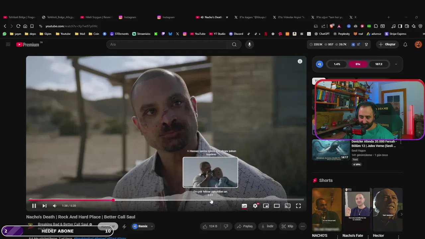The image size is (425, 239).
Task: Share video via Paylaş button
Action: pos(245,226)
